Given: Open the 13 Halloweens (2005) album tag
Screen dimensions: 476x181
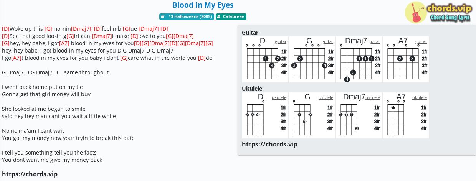Looking at the screenshot, I should click(x=187, y=16).
